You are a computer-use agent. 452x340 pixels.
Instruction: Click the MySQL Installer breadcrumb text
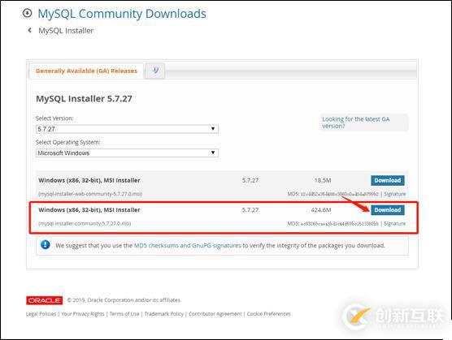66,31
